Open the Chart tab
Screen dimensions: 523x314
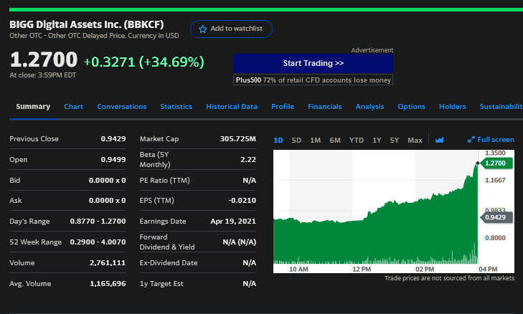pyautogui.click(x=73, y=107)
